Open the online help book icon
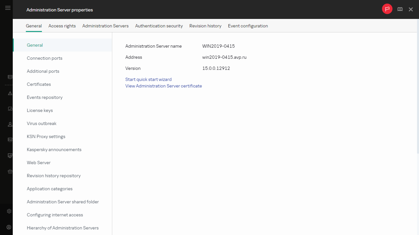Viewport: 419px width, 235px height. tap(400, 9)
